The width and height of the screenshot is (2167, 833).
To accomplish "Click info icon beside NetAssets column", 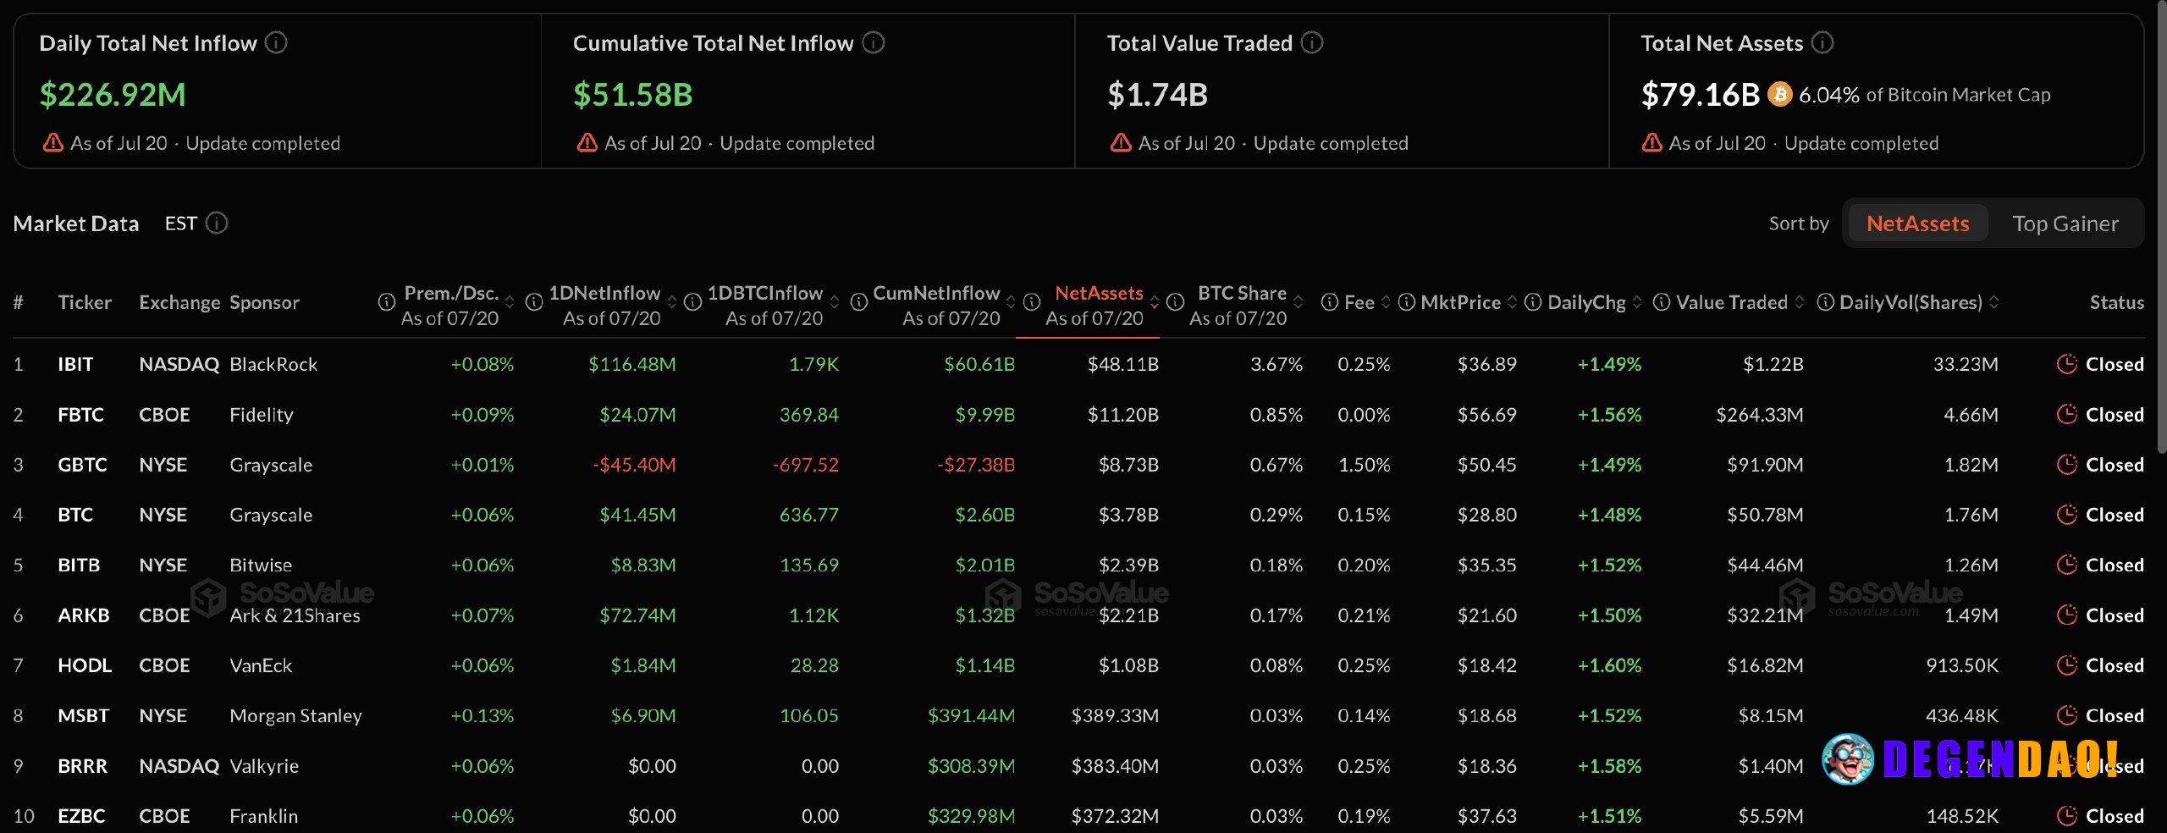I will [x=1032, y=302].
